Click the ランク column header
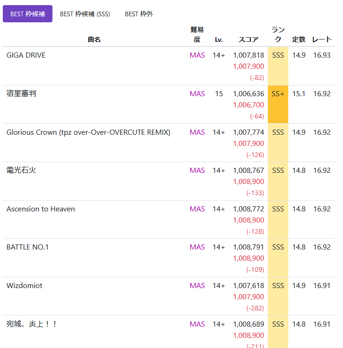Image resolution: width=343 pixels, height=348 pixels. click(278, 35)
